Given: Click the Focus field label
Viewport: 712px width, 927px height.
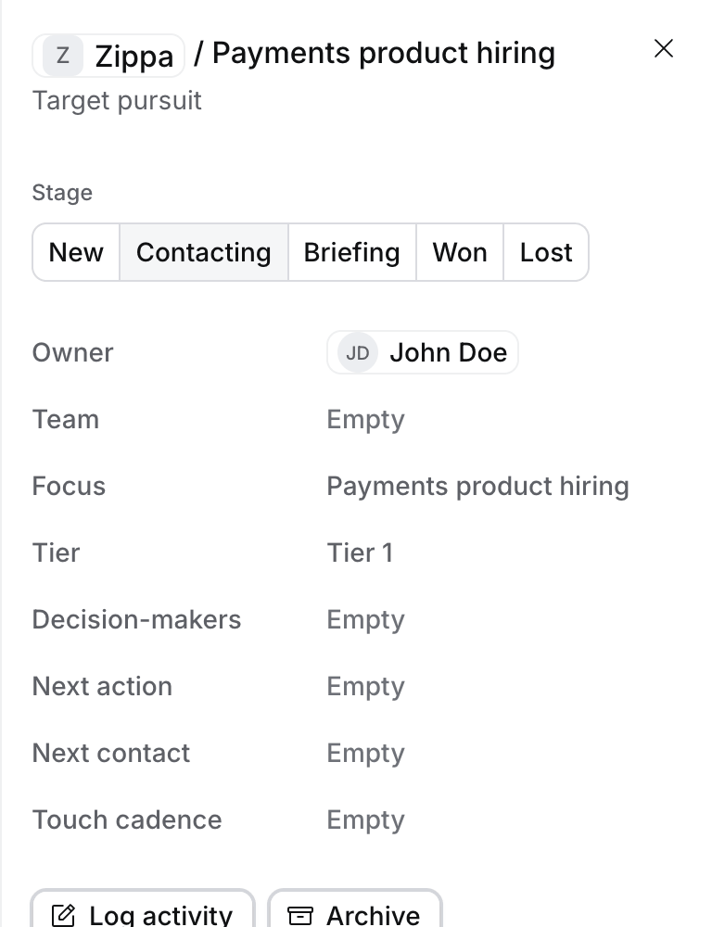Looking at the screenshot, I should pyautogui.click(x=69, y=487).
